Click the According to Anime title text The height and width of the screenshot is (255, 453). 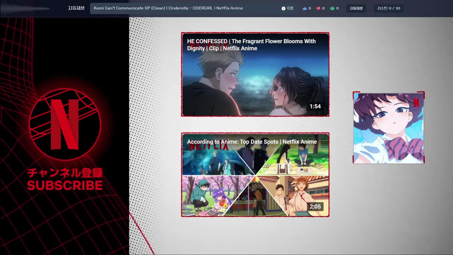(252, 142)
